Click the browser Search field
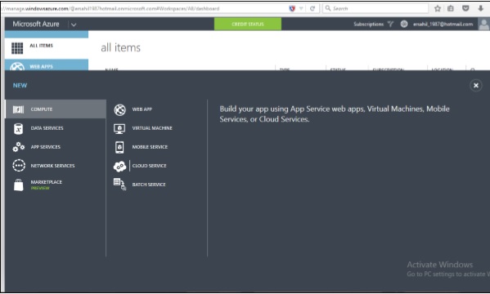The image size is (490, 294). coord(375,8)
